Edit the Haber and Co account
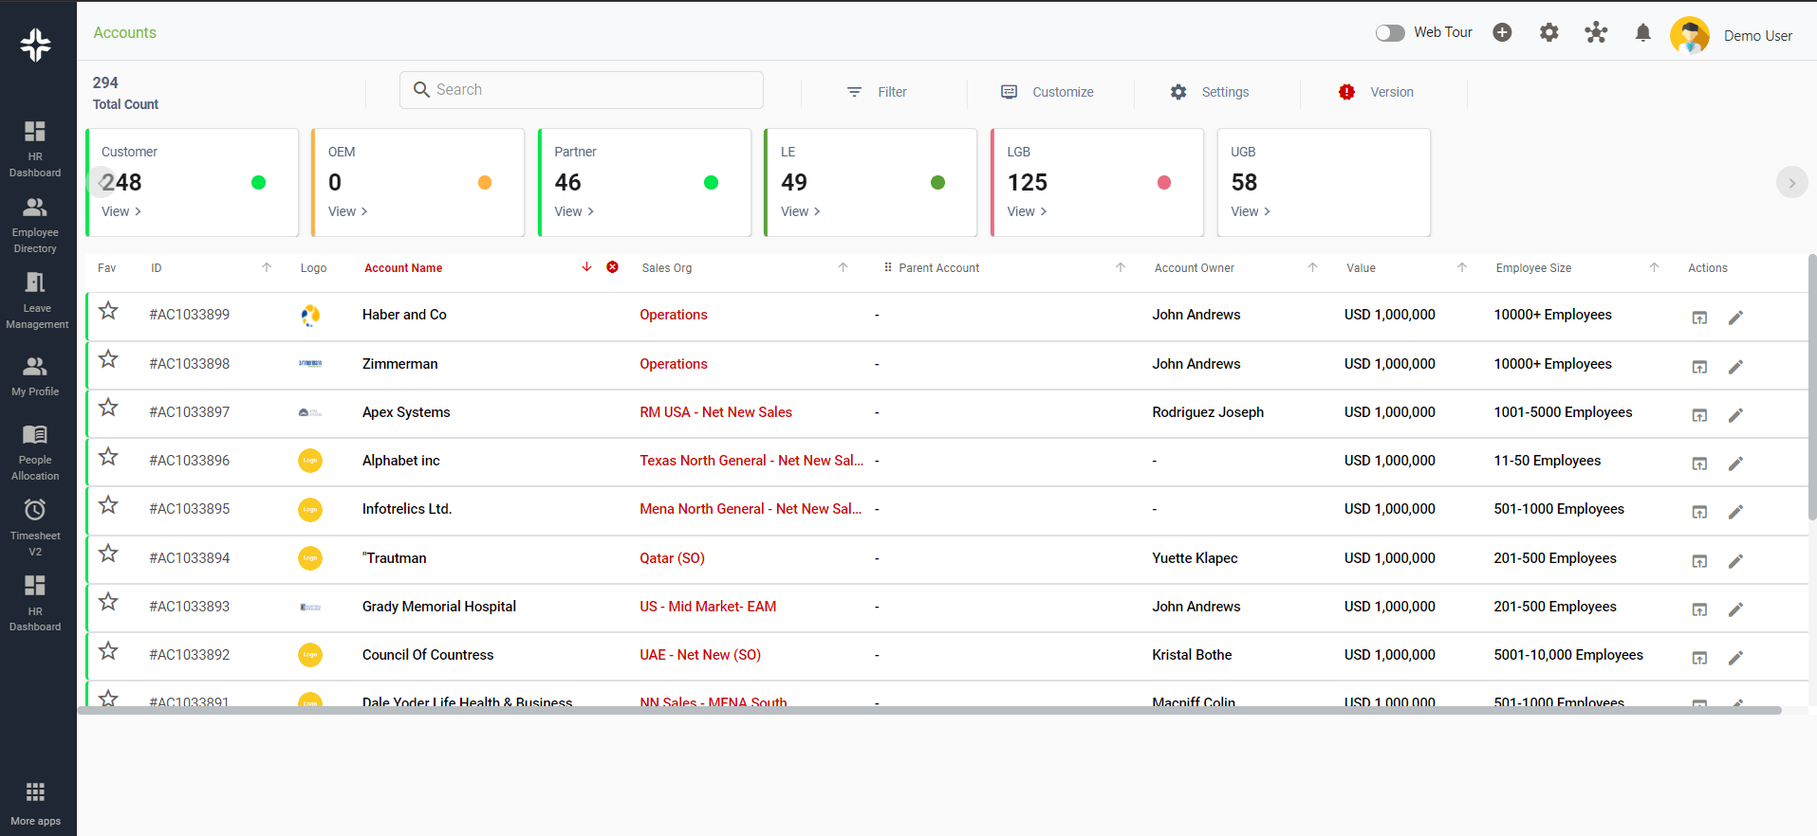Viewport: 1817px width, 836px height. click(x=1735, y=318)
